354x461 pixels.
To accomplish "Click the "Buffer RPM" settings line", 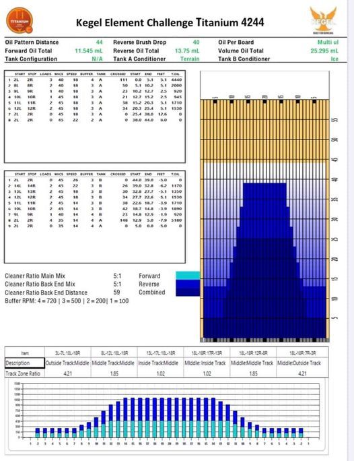I will 67,301.
